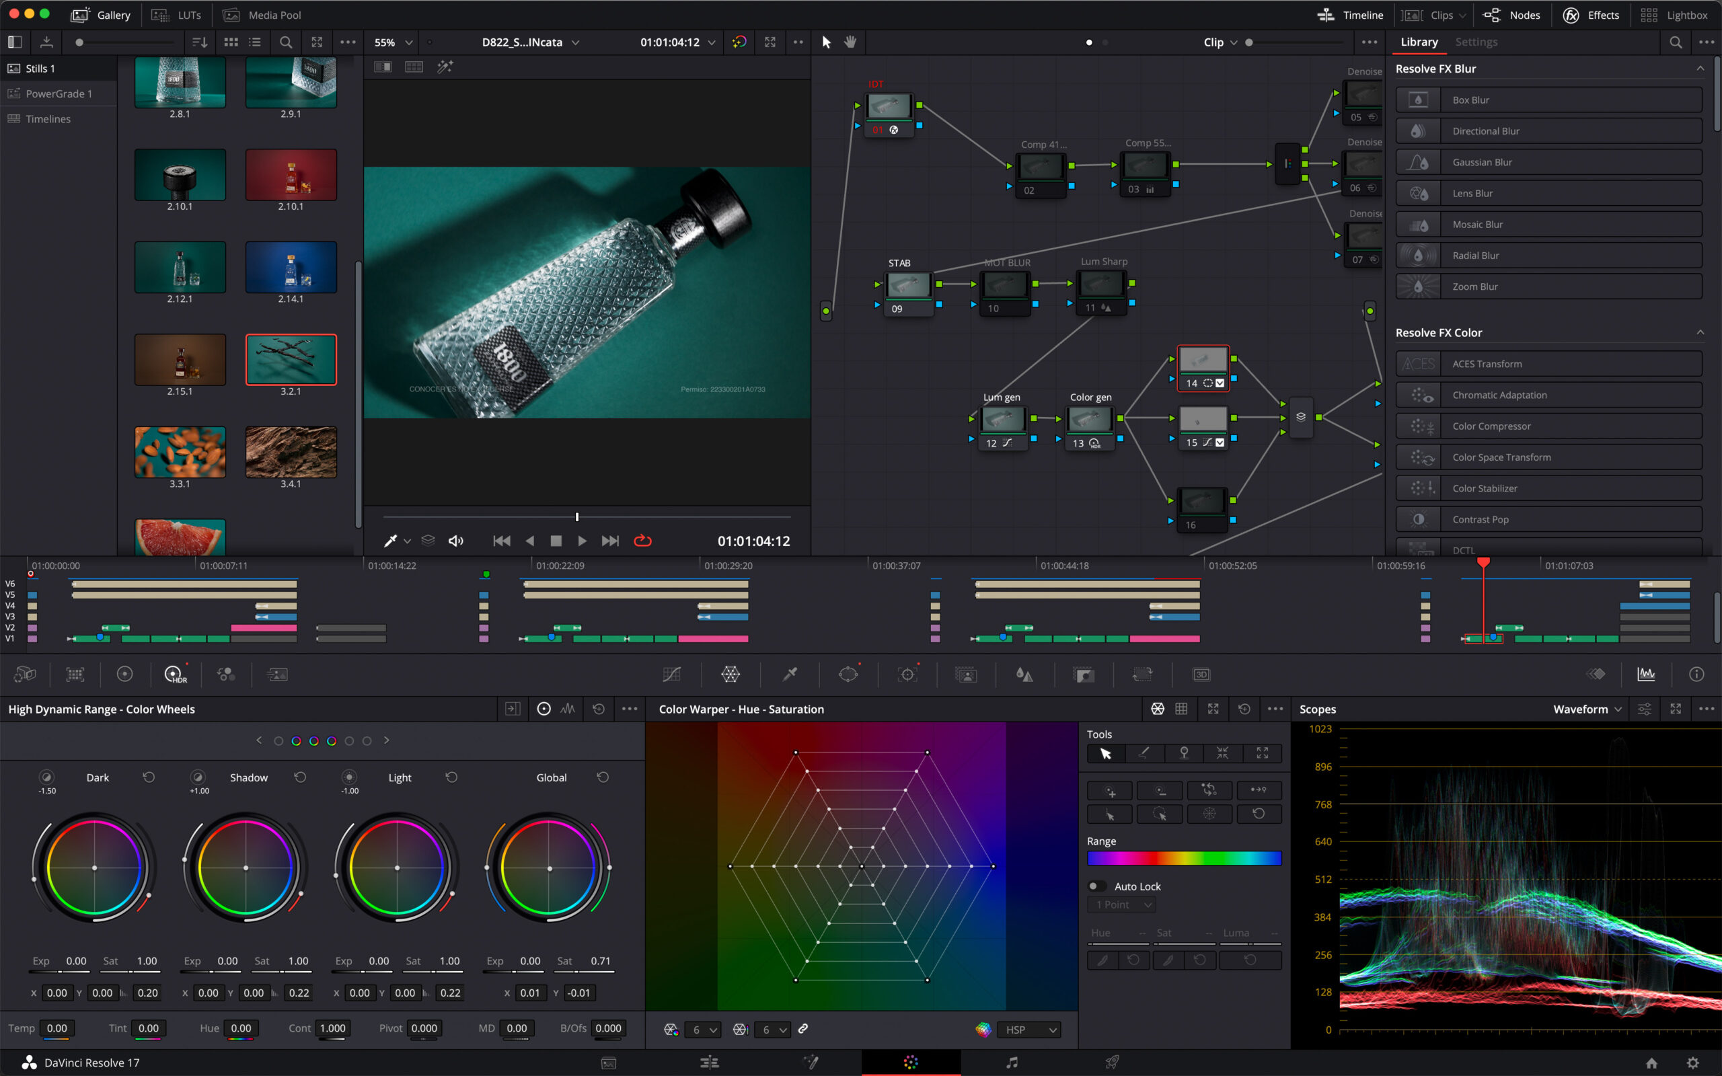Switch to the Deliver rocket page
Image resolution: width=1722 pixels, height=1076 pixels.
pos(1112,1063)
